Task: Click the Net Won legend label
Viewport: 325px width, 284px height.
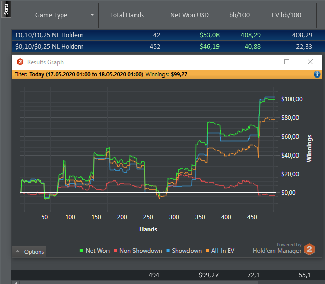Action: tap(97, 251)
